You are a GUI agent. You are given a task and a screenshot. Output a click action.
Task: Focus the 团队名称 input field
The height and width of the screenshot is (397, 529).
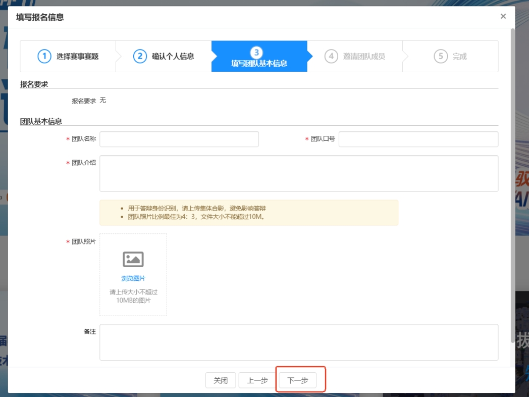pos(179,139)
